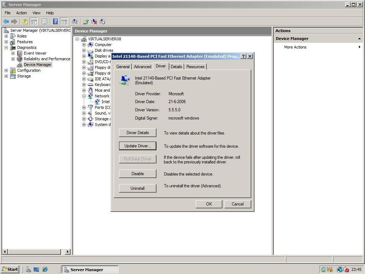This screenshot has height=274, width=365.
Task: Click Show Desktop quick launch icon
Action: 36,270
